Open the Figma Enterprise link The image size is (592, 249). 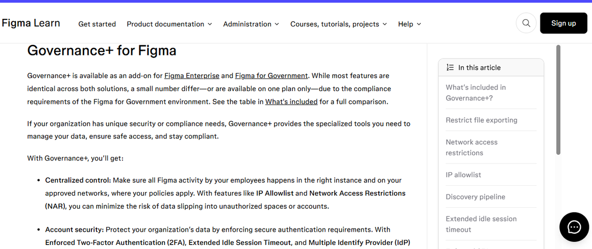click(192, 76)
